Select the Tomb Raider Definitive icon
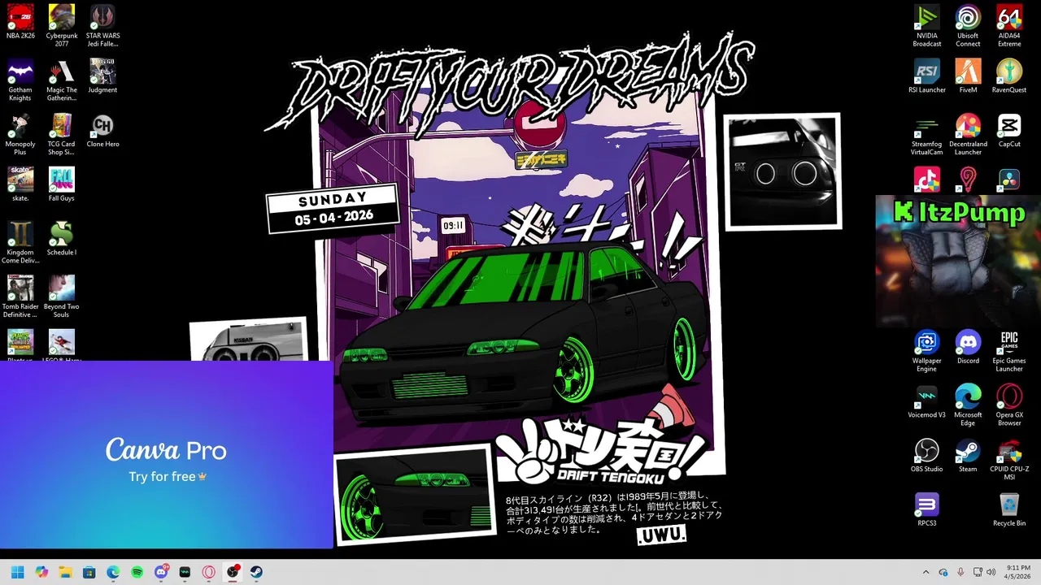The height and width of the screenshot is (585, 1041). pyautogui.click(x=20, y=297)
